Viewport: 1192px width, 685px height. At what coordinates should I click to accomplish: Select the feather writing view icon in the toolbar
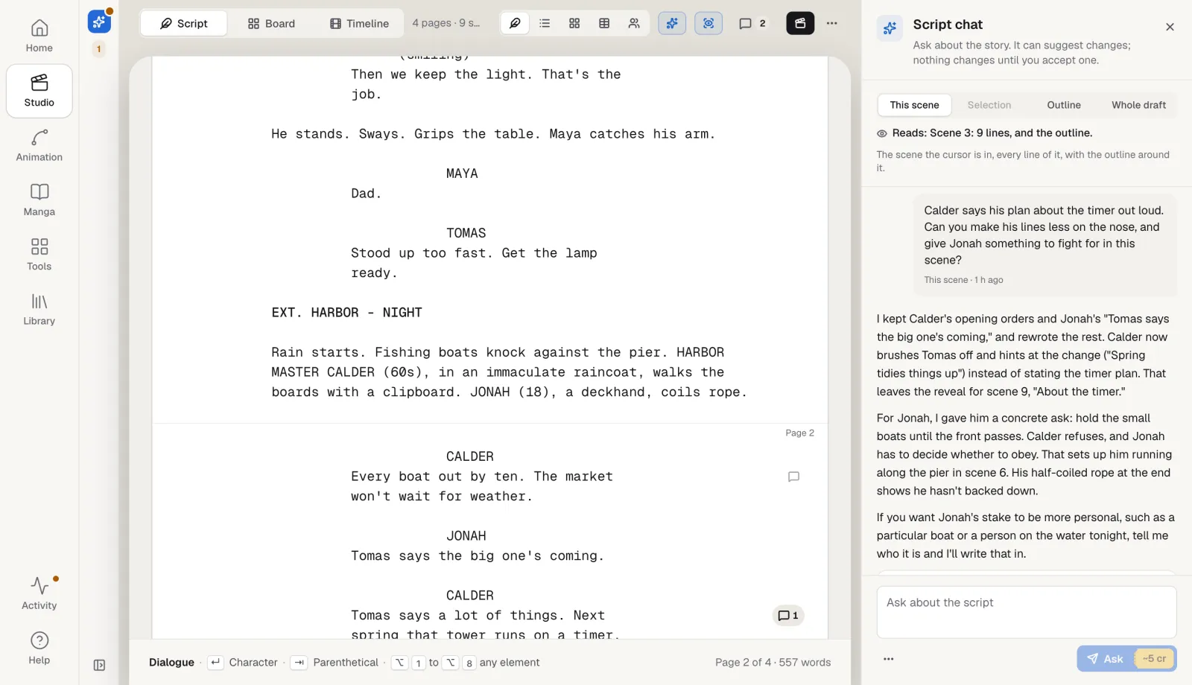515,23
